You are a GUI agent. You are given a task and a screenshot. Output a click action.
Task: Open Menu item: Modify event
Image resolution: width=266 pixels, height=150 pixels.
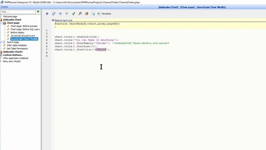tap(12, 61)
